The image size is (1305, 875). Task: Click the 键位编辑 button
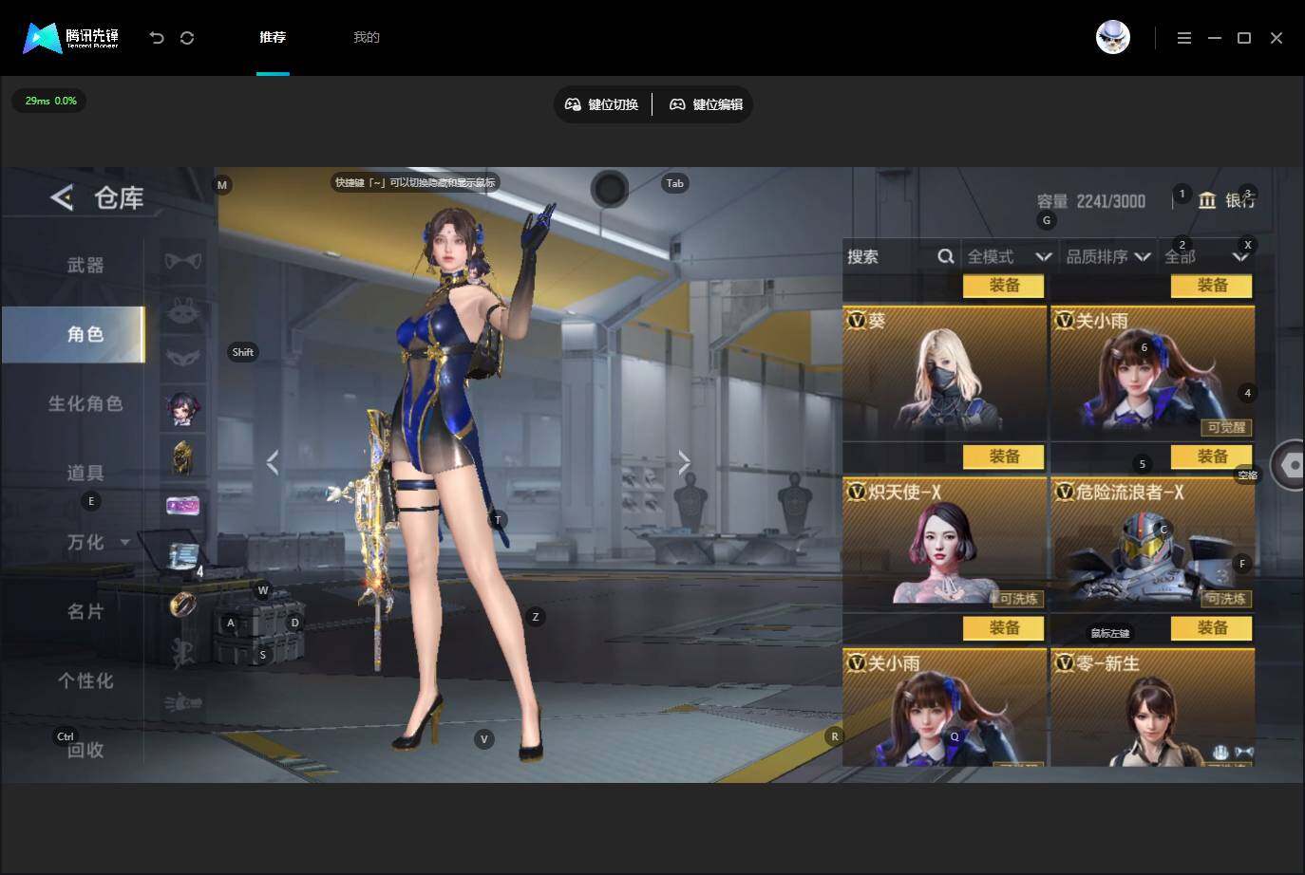pyautogui.click(x=707, y=104)
